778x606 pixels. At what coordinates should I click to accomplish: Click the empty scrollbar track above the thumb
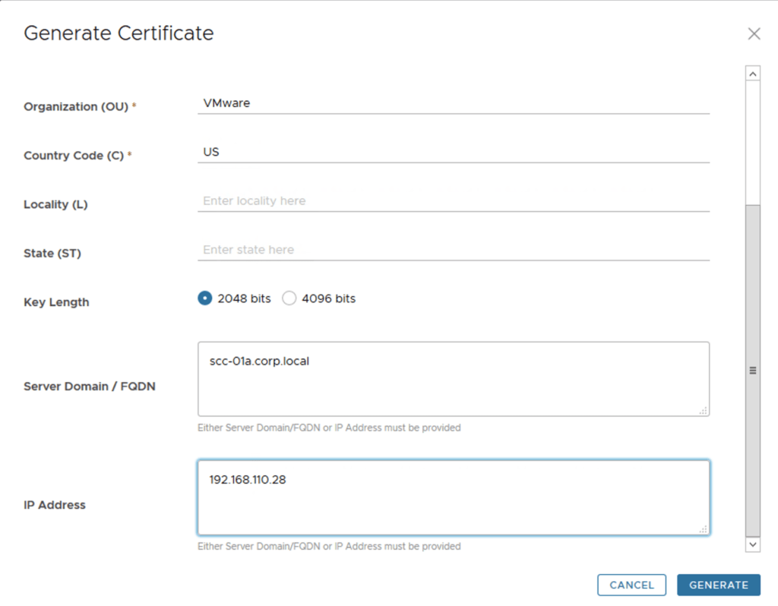click(753, 140)
